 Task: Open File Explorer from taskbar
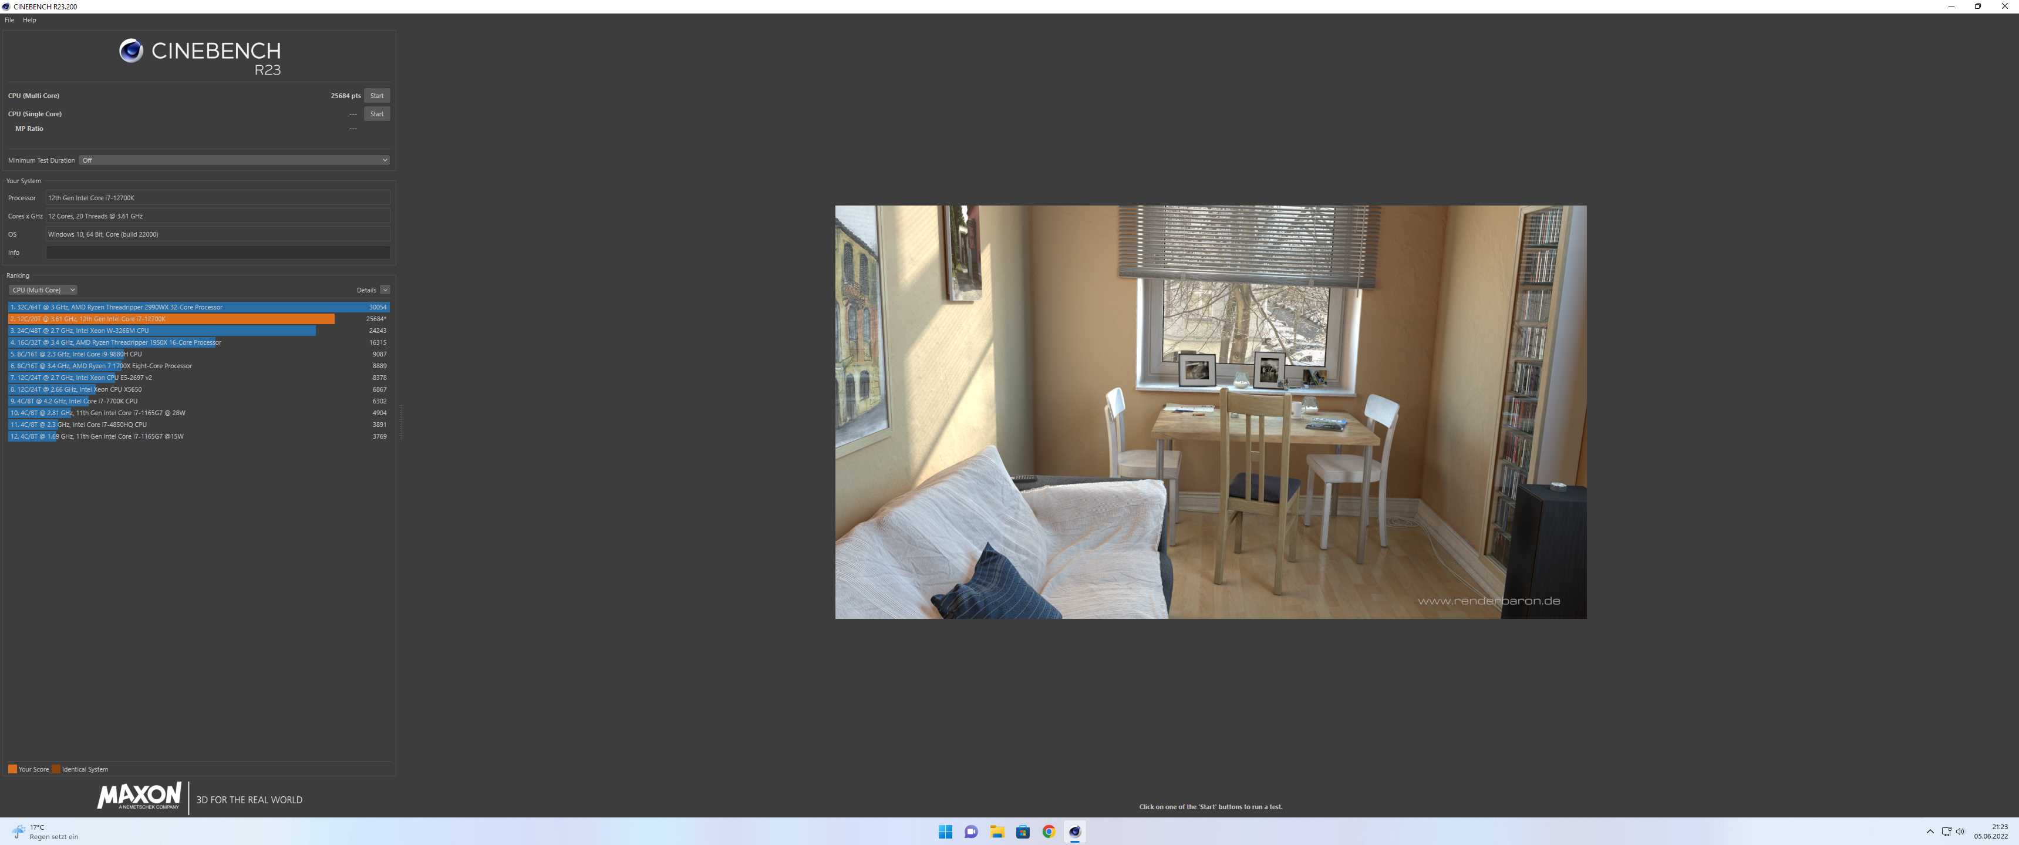tap(997, 831)
